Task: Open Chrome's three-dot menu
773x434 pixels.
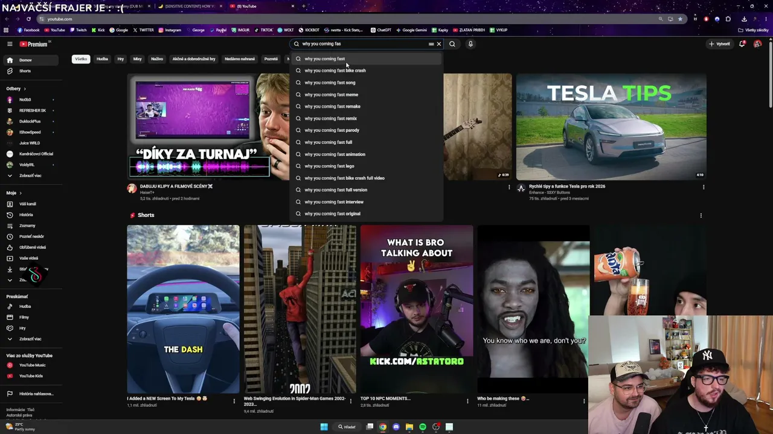Action: click(766, 19)
